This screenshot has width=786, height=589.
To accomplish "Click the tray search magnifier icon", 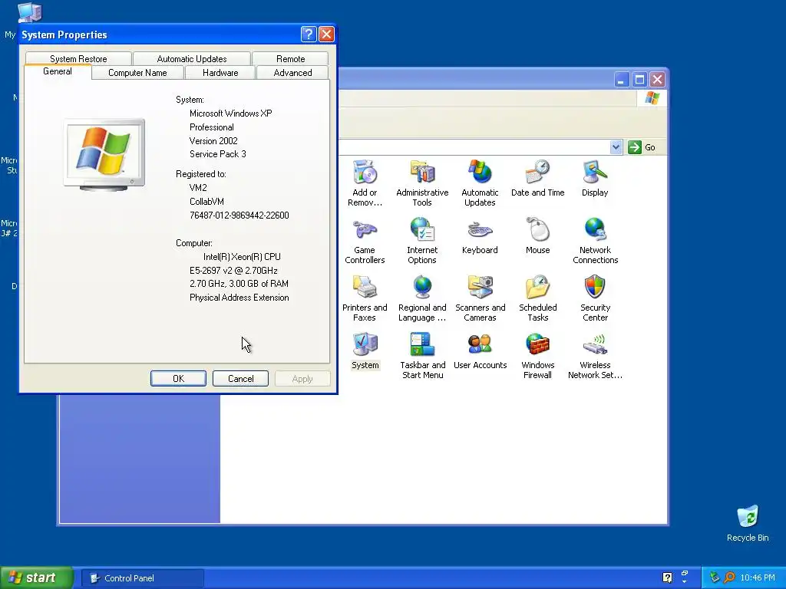I will pos(729,577).
